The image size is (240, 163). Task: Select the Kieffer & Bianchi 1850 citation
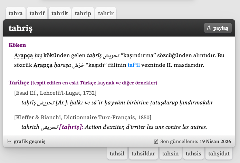83,117
